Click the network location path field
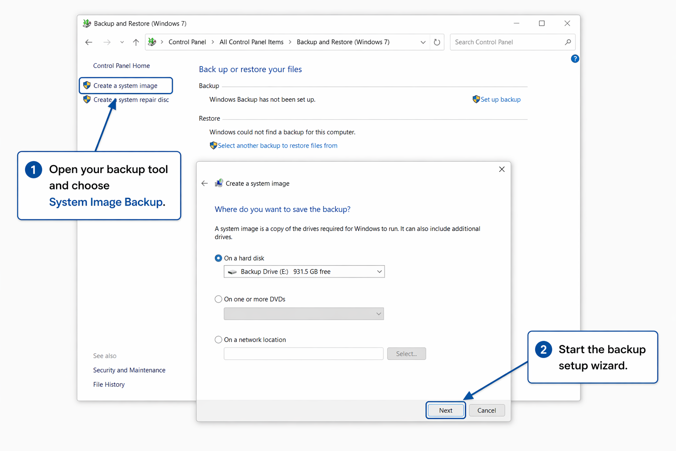Screen dimensions: 676x451 tap(303, 354)
